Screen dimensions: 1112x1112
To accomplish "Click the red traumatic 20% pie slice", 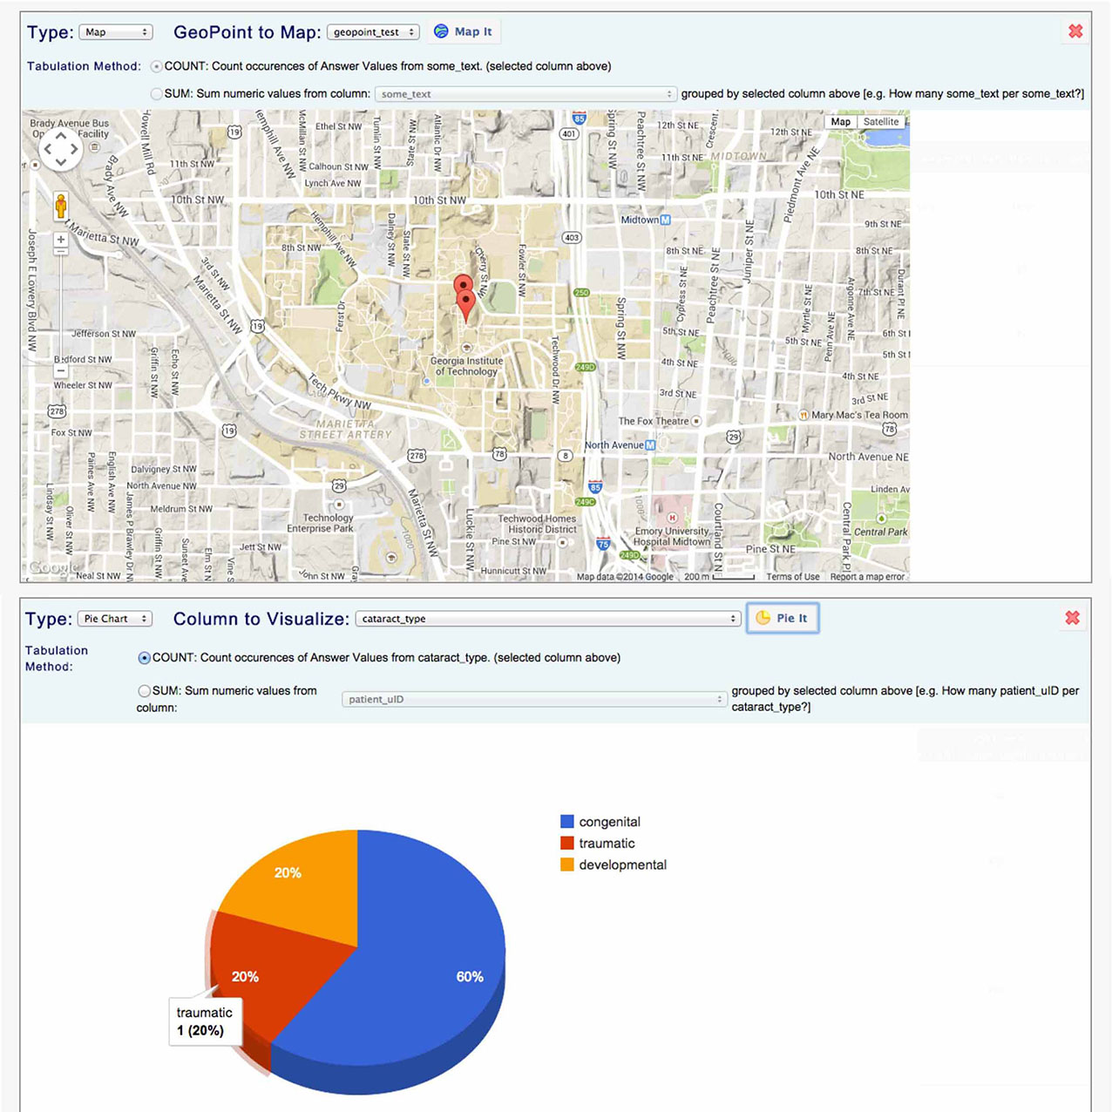I will [270, 967].
